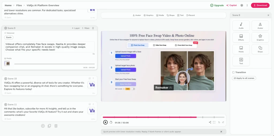Viewport: 274px width, 136px height.
Task: Open the Graphics tile in Scene 9 panel
Action: (x=260, y=37)
